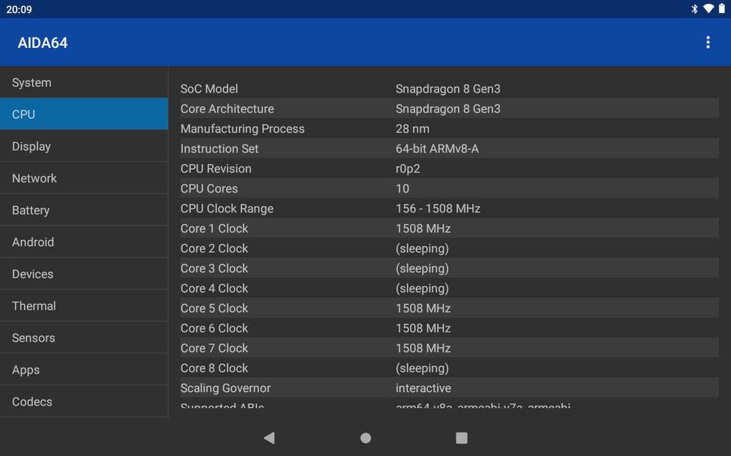
Task: Select the Core 2 Clock label
Action: click(x=214, y=249)
